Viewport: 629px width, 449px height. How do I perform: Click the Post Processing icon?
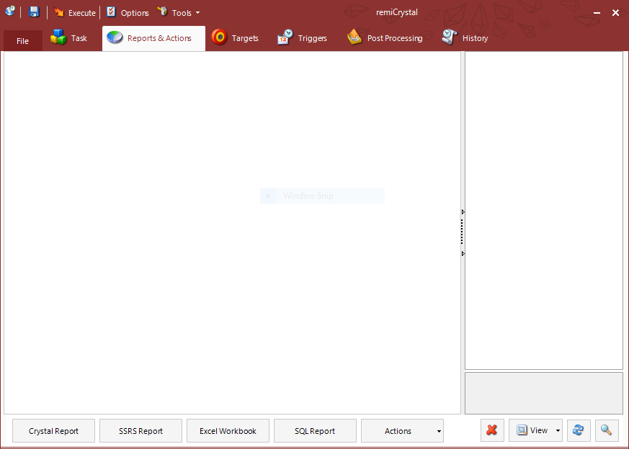click(x=354, y=37)
